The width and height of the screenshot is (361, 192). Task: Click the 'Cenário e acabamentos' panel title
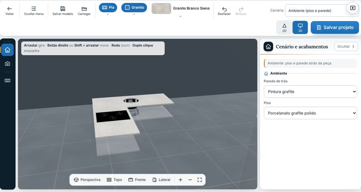coord(302,47)
